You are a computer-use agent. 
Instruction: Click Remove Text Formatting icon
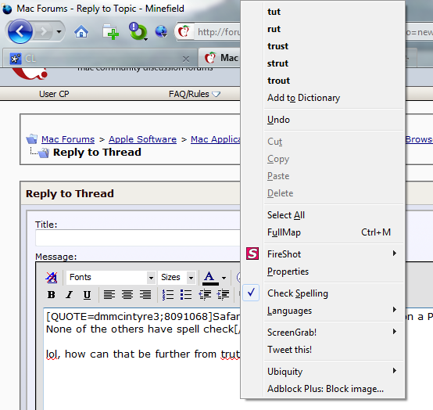pos(52,277)
